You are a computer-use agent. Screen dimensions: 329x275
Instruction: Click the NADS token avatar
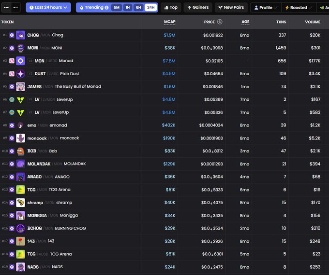point(20,267)
